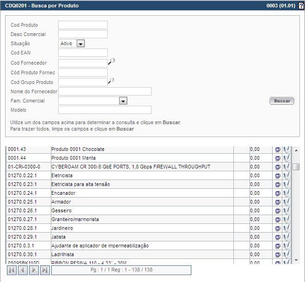
Task: Go to previous page of results
Action: tap(23, 270)
